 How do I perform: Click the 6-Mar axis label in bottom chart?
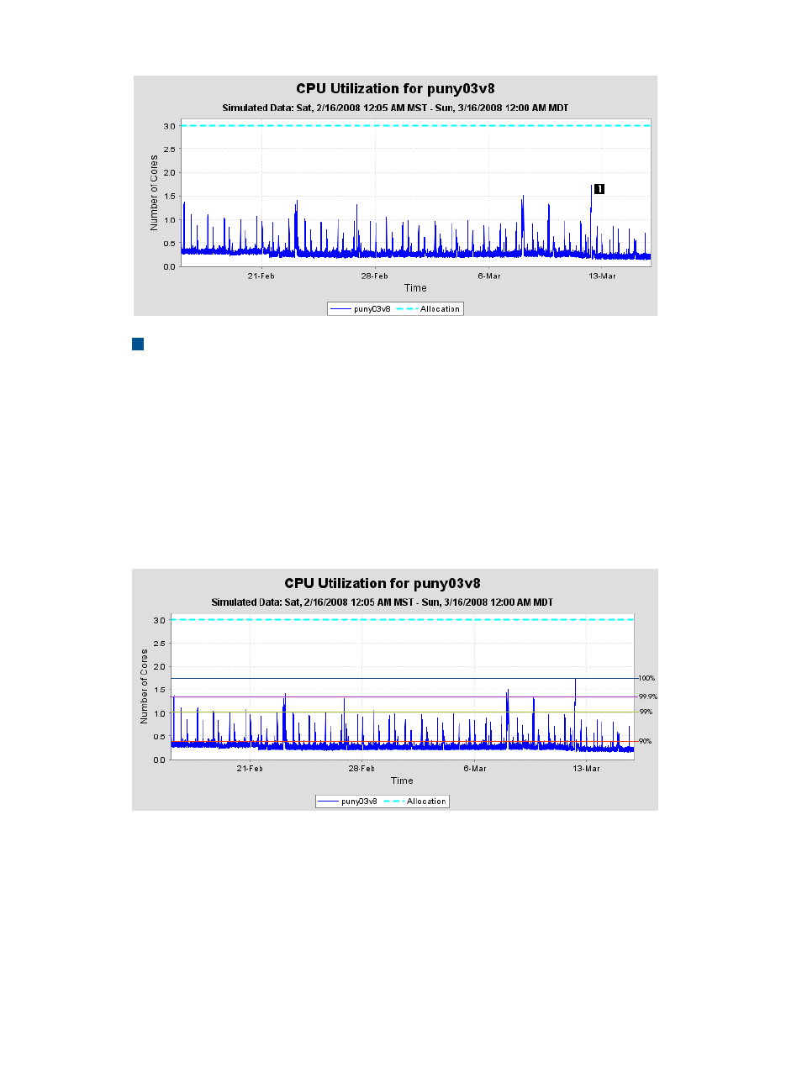(x=475, y=768)
